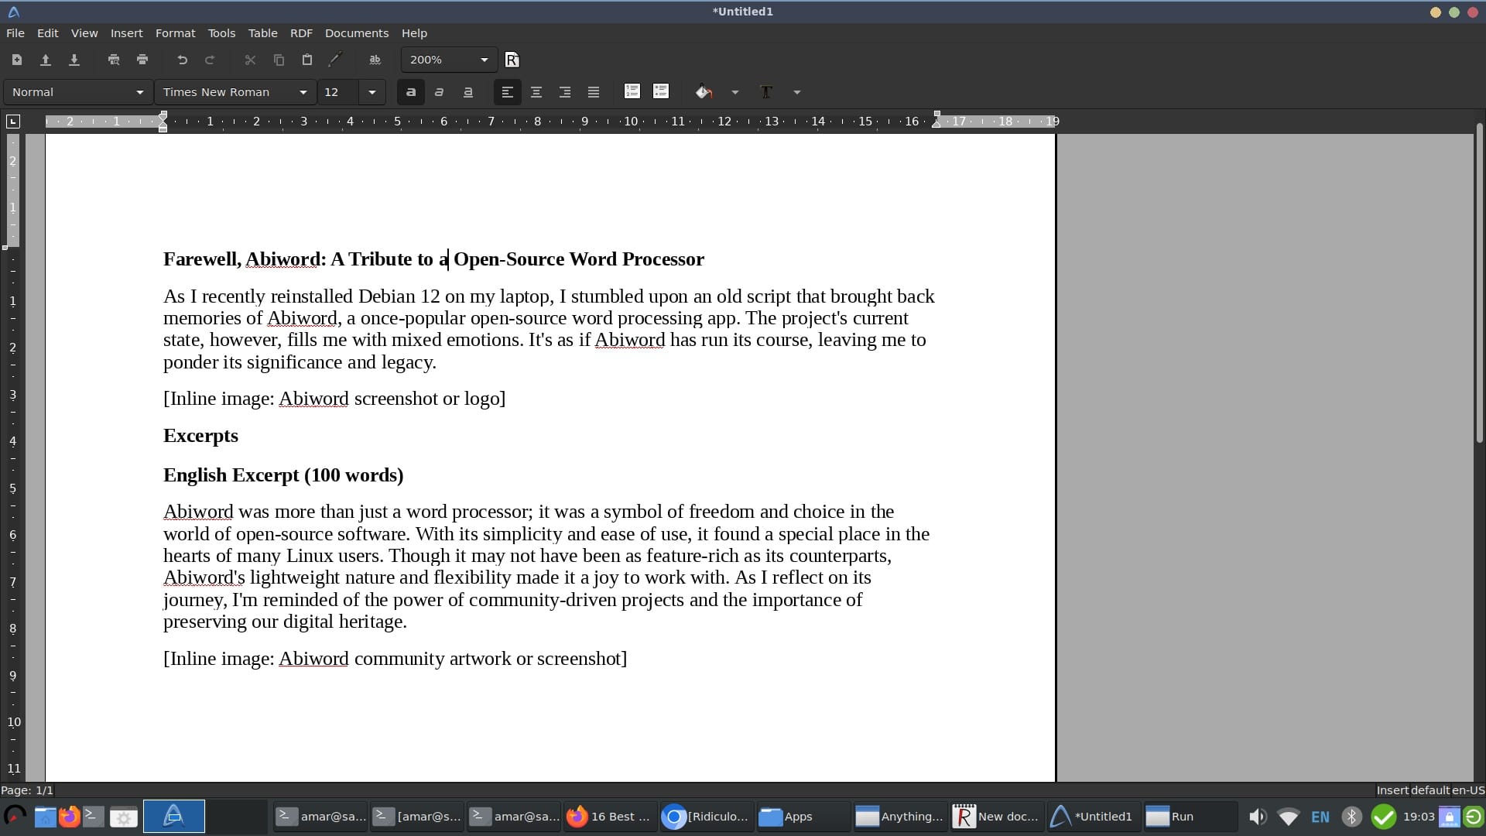Toggle underline formatting

pyautogui.click(x=468, y=92)
